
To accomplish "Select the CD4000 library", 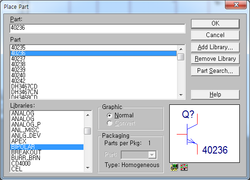I will [47, 164].
